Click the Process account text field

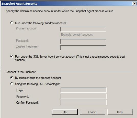(x=83, y=29)
